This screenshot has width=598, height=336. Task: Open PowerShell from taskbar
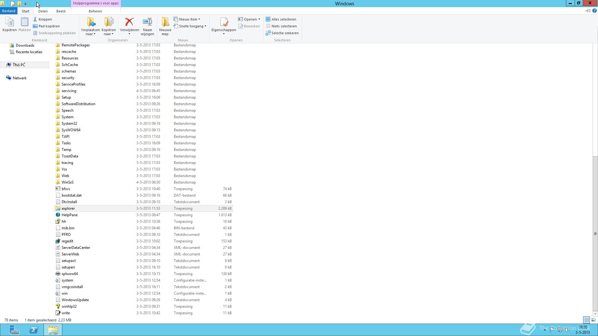(34, 330)
